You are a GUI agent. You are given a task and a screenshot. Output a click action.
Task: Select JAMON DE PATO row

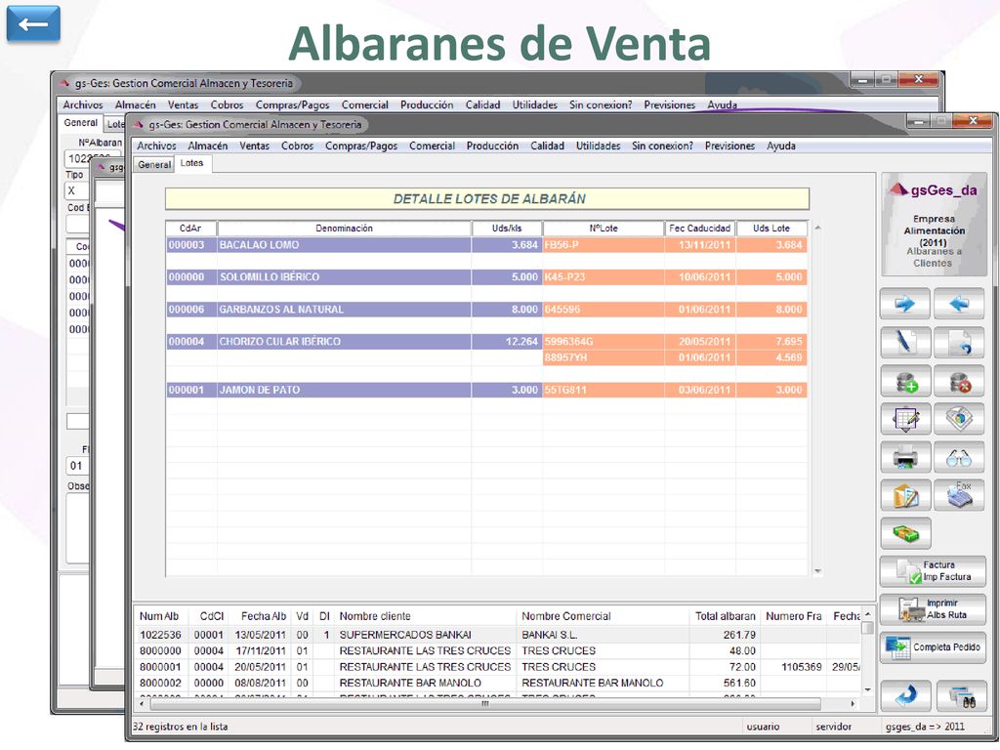tap(486, 390)
